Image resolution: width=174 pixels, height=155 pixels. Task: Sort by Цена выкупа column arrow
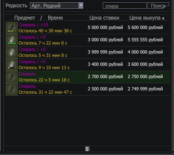[163, 18]
